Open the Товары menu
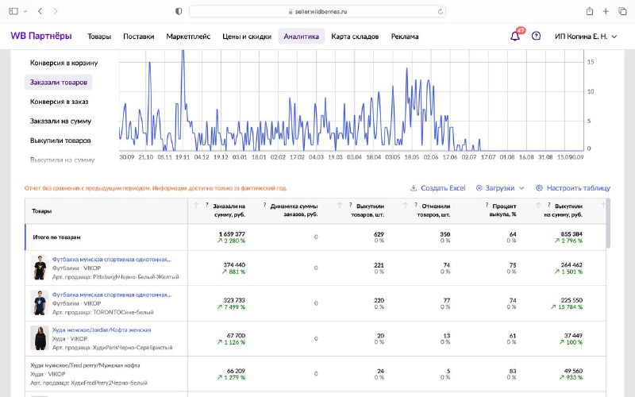Screen dimensions: 635x397 point(99,37)
